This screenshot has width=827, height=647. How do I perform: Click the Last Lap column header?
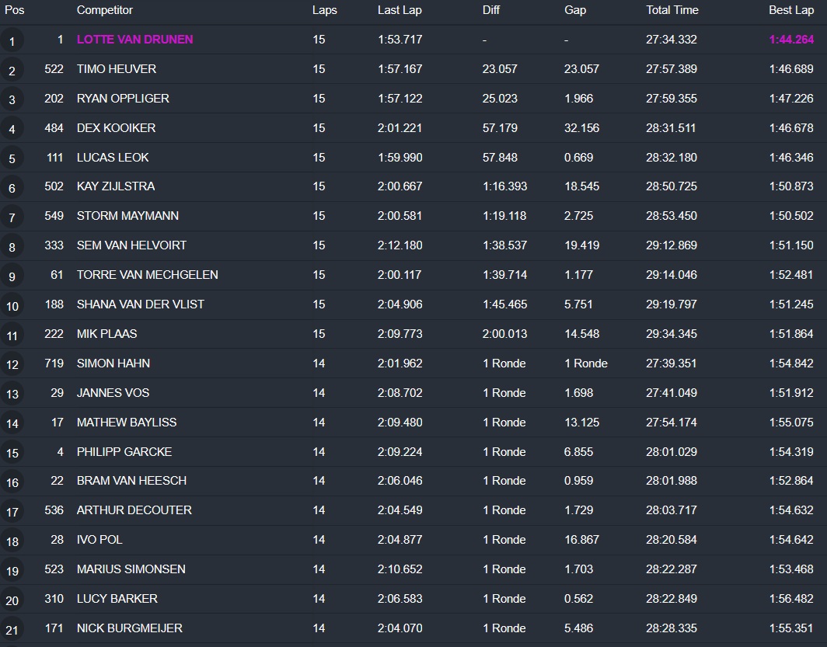(x=400, y=10)
